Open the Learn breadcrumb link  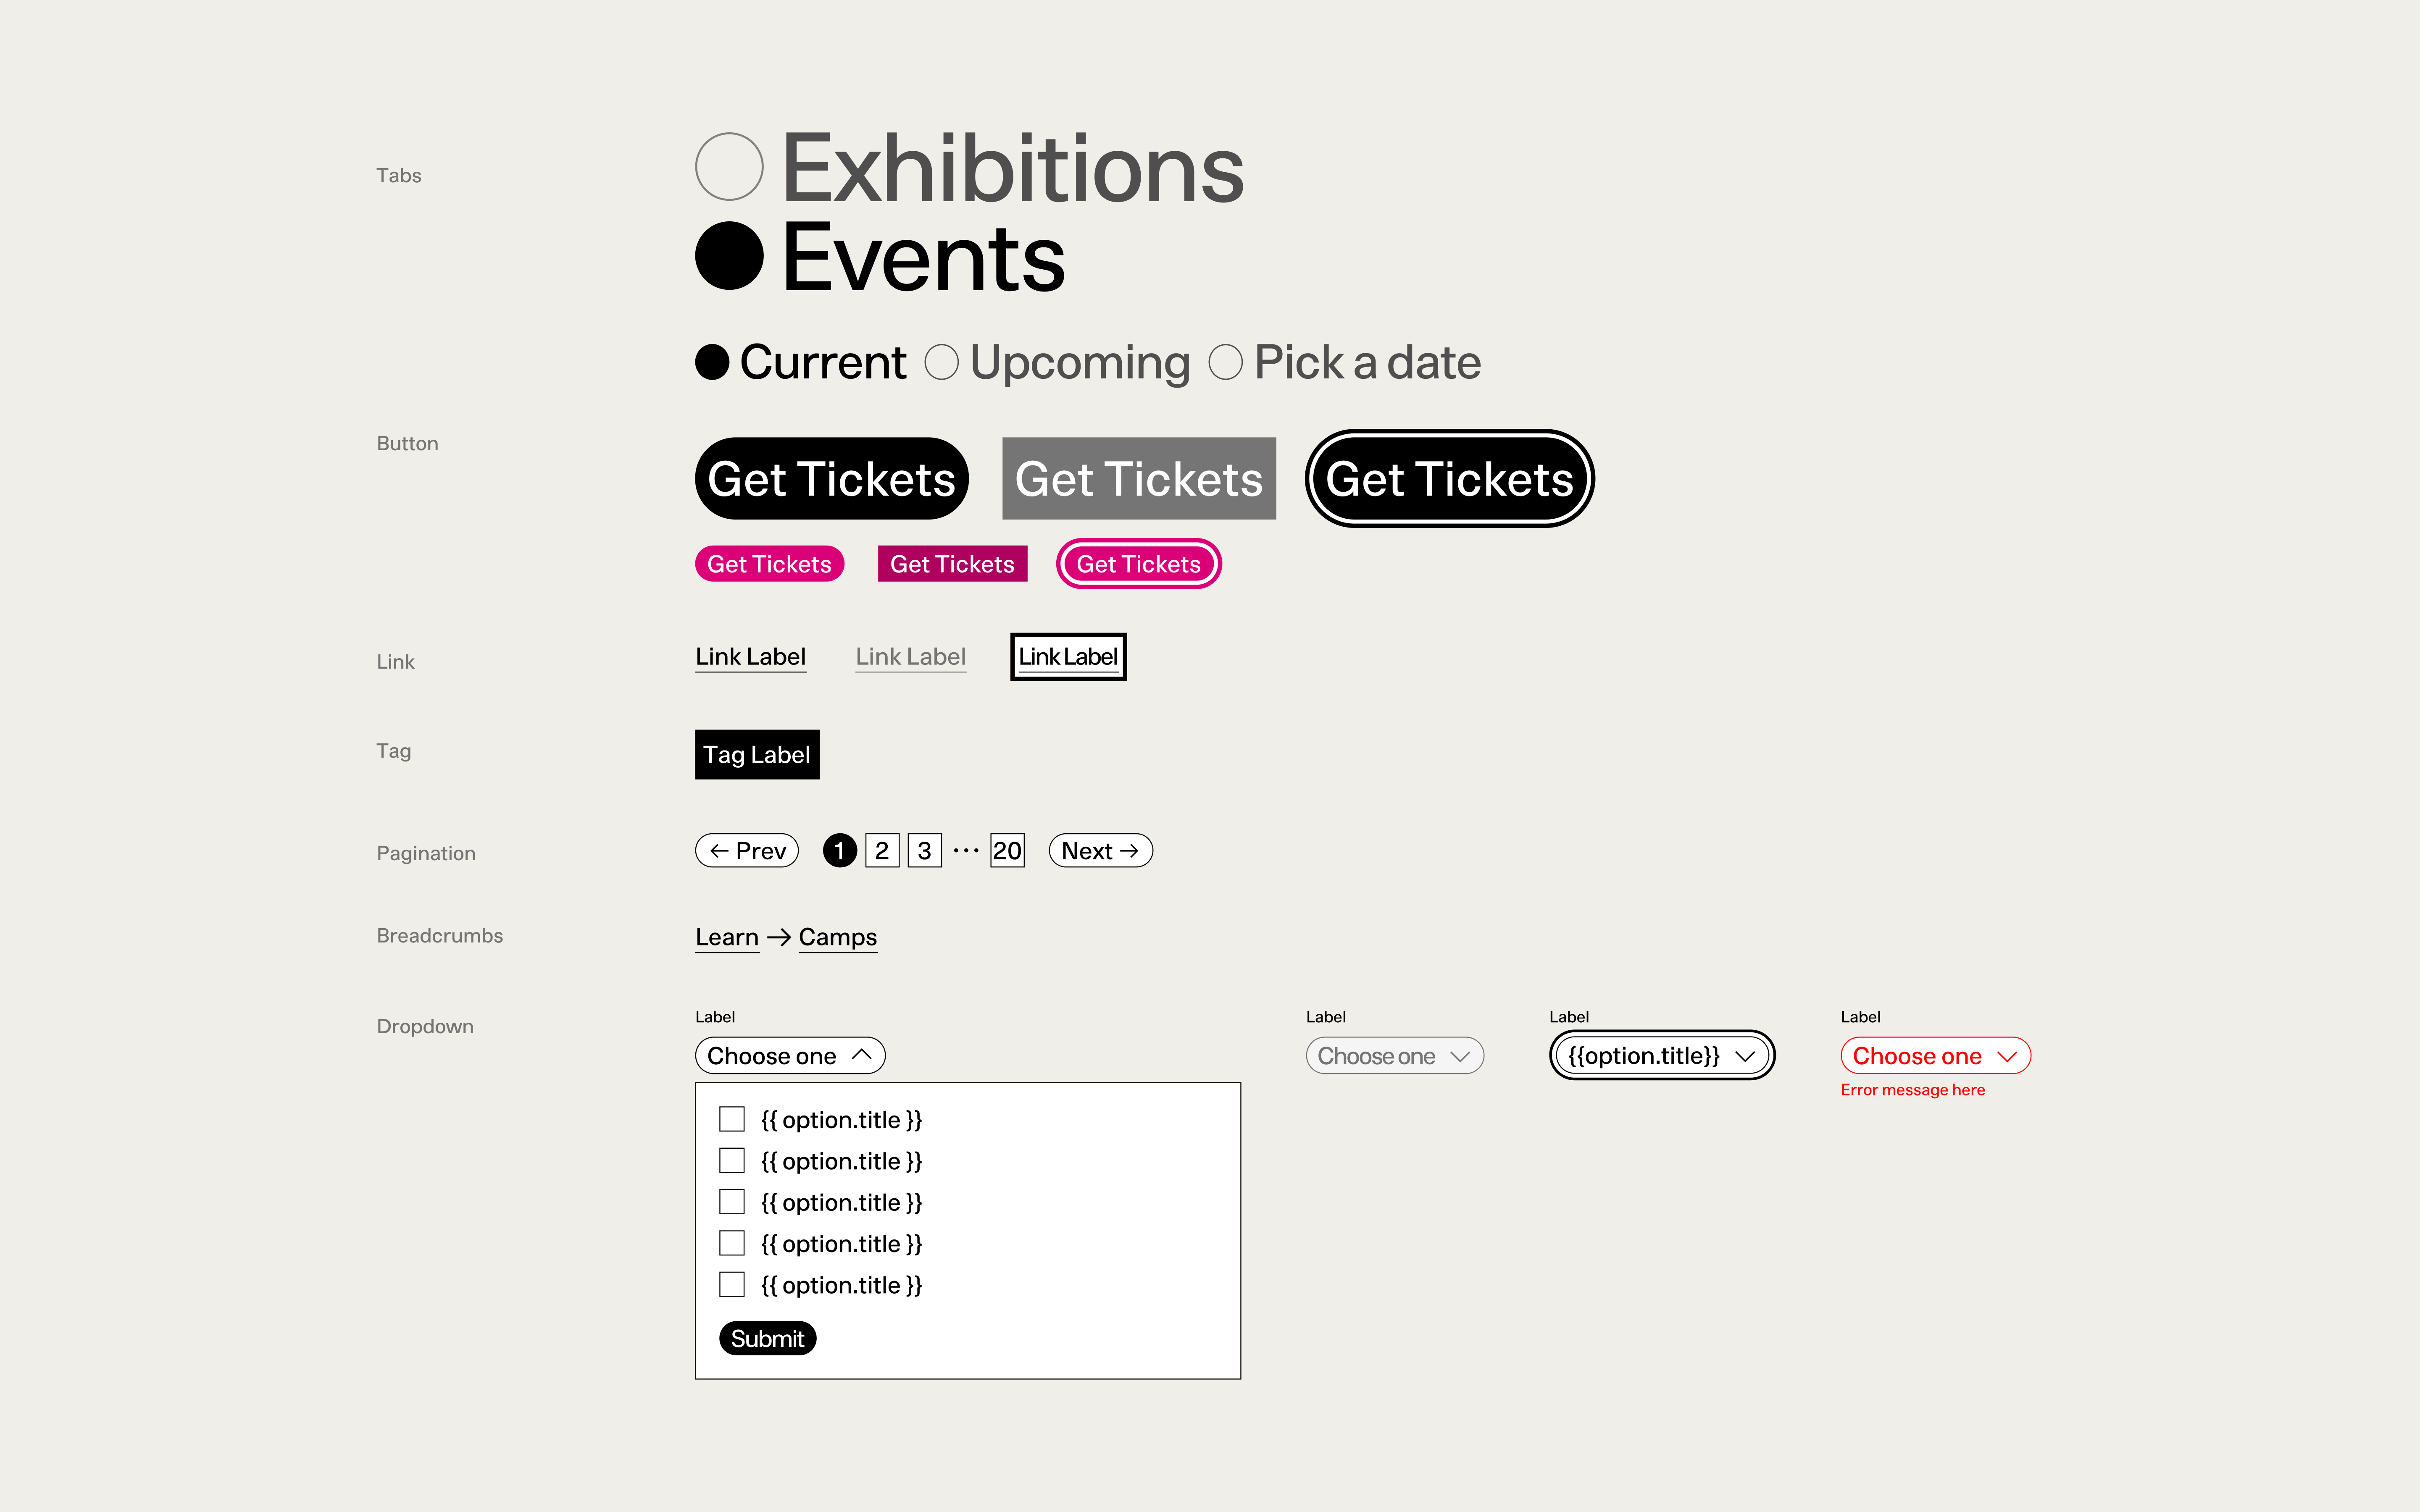pos(727,937)
